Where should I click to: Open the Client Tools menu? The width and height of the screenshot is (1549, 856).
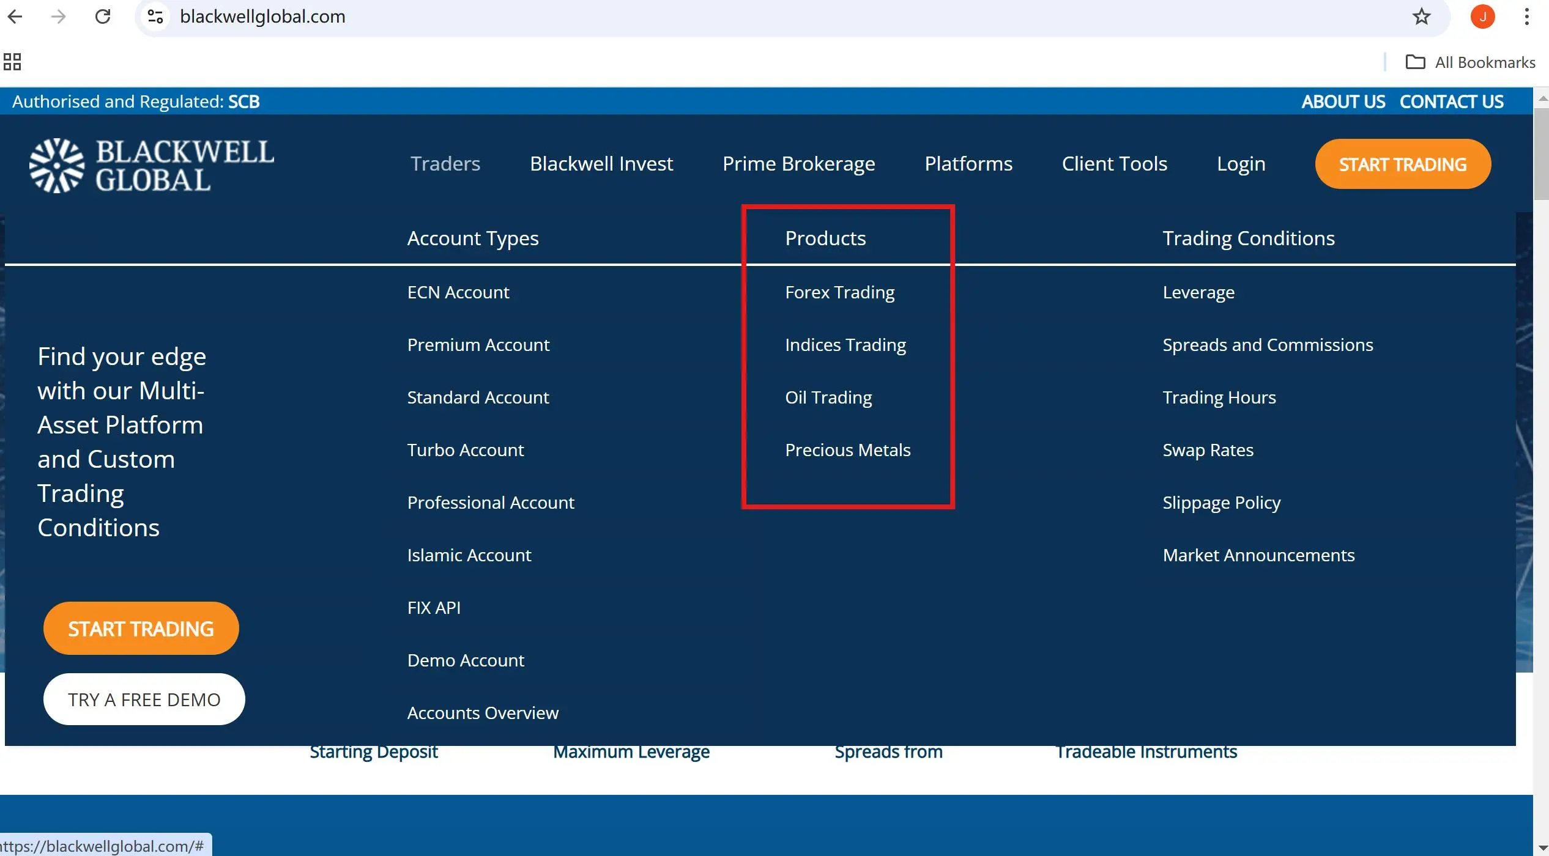tap(1115, 164)
